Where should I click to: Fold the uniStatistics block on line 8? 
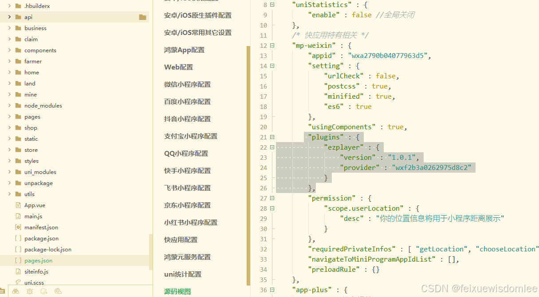click(x=272, y=5)
